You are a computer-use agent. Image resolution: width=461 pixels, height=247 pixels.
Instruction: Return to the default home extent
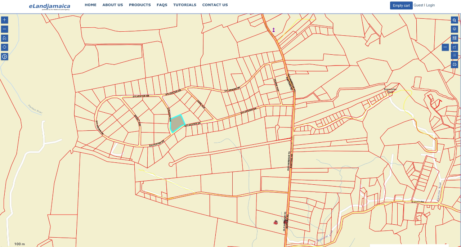coord(4,38)
